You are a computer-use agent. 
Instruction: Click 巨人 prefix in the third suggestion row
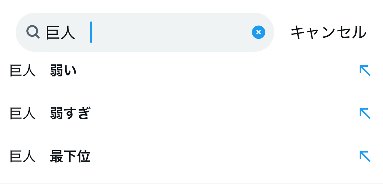point(22,156)
